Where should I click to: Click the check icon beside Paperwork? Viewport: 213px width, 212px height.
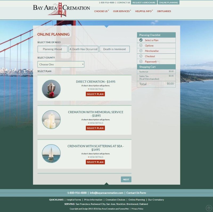tap(141, 61)
